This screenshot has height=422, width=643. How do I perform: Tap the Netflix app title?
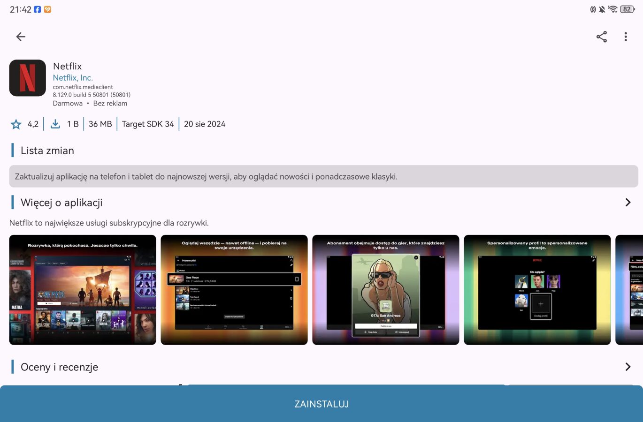pos(68,66)
